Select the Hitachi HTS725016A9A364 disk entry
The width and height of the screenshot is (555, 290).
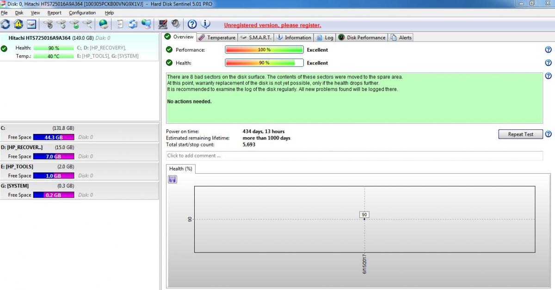(x=80, y=47)
